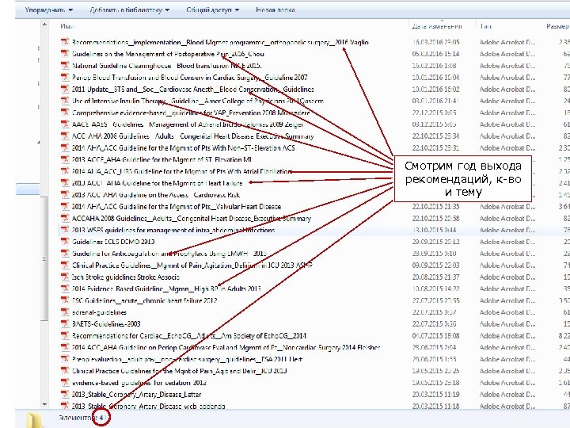Click the PDF icon of 2011 Update STS file
570x428 pixels.
(65, 89)
